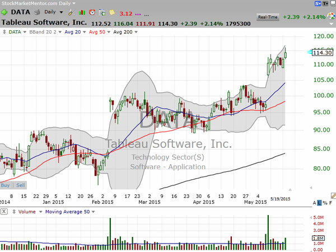The height and width of the screenshot is (252, 336).
Task: Click the Tableau Software, Inc. title
Action: (x=44, y=22)
